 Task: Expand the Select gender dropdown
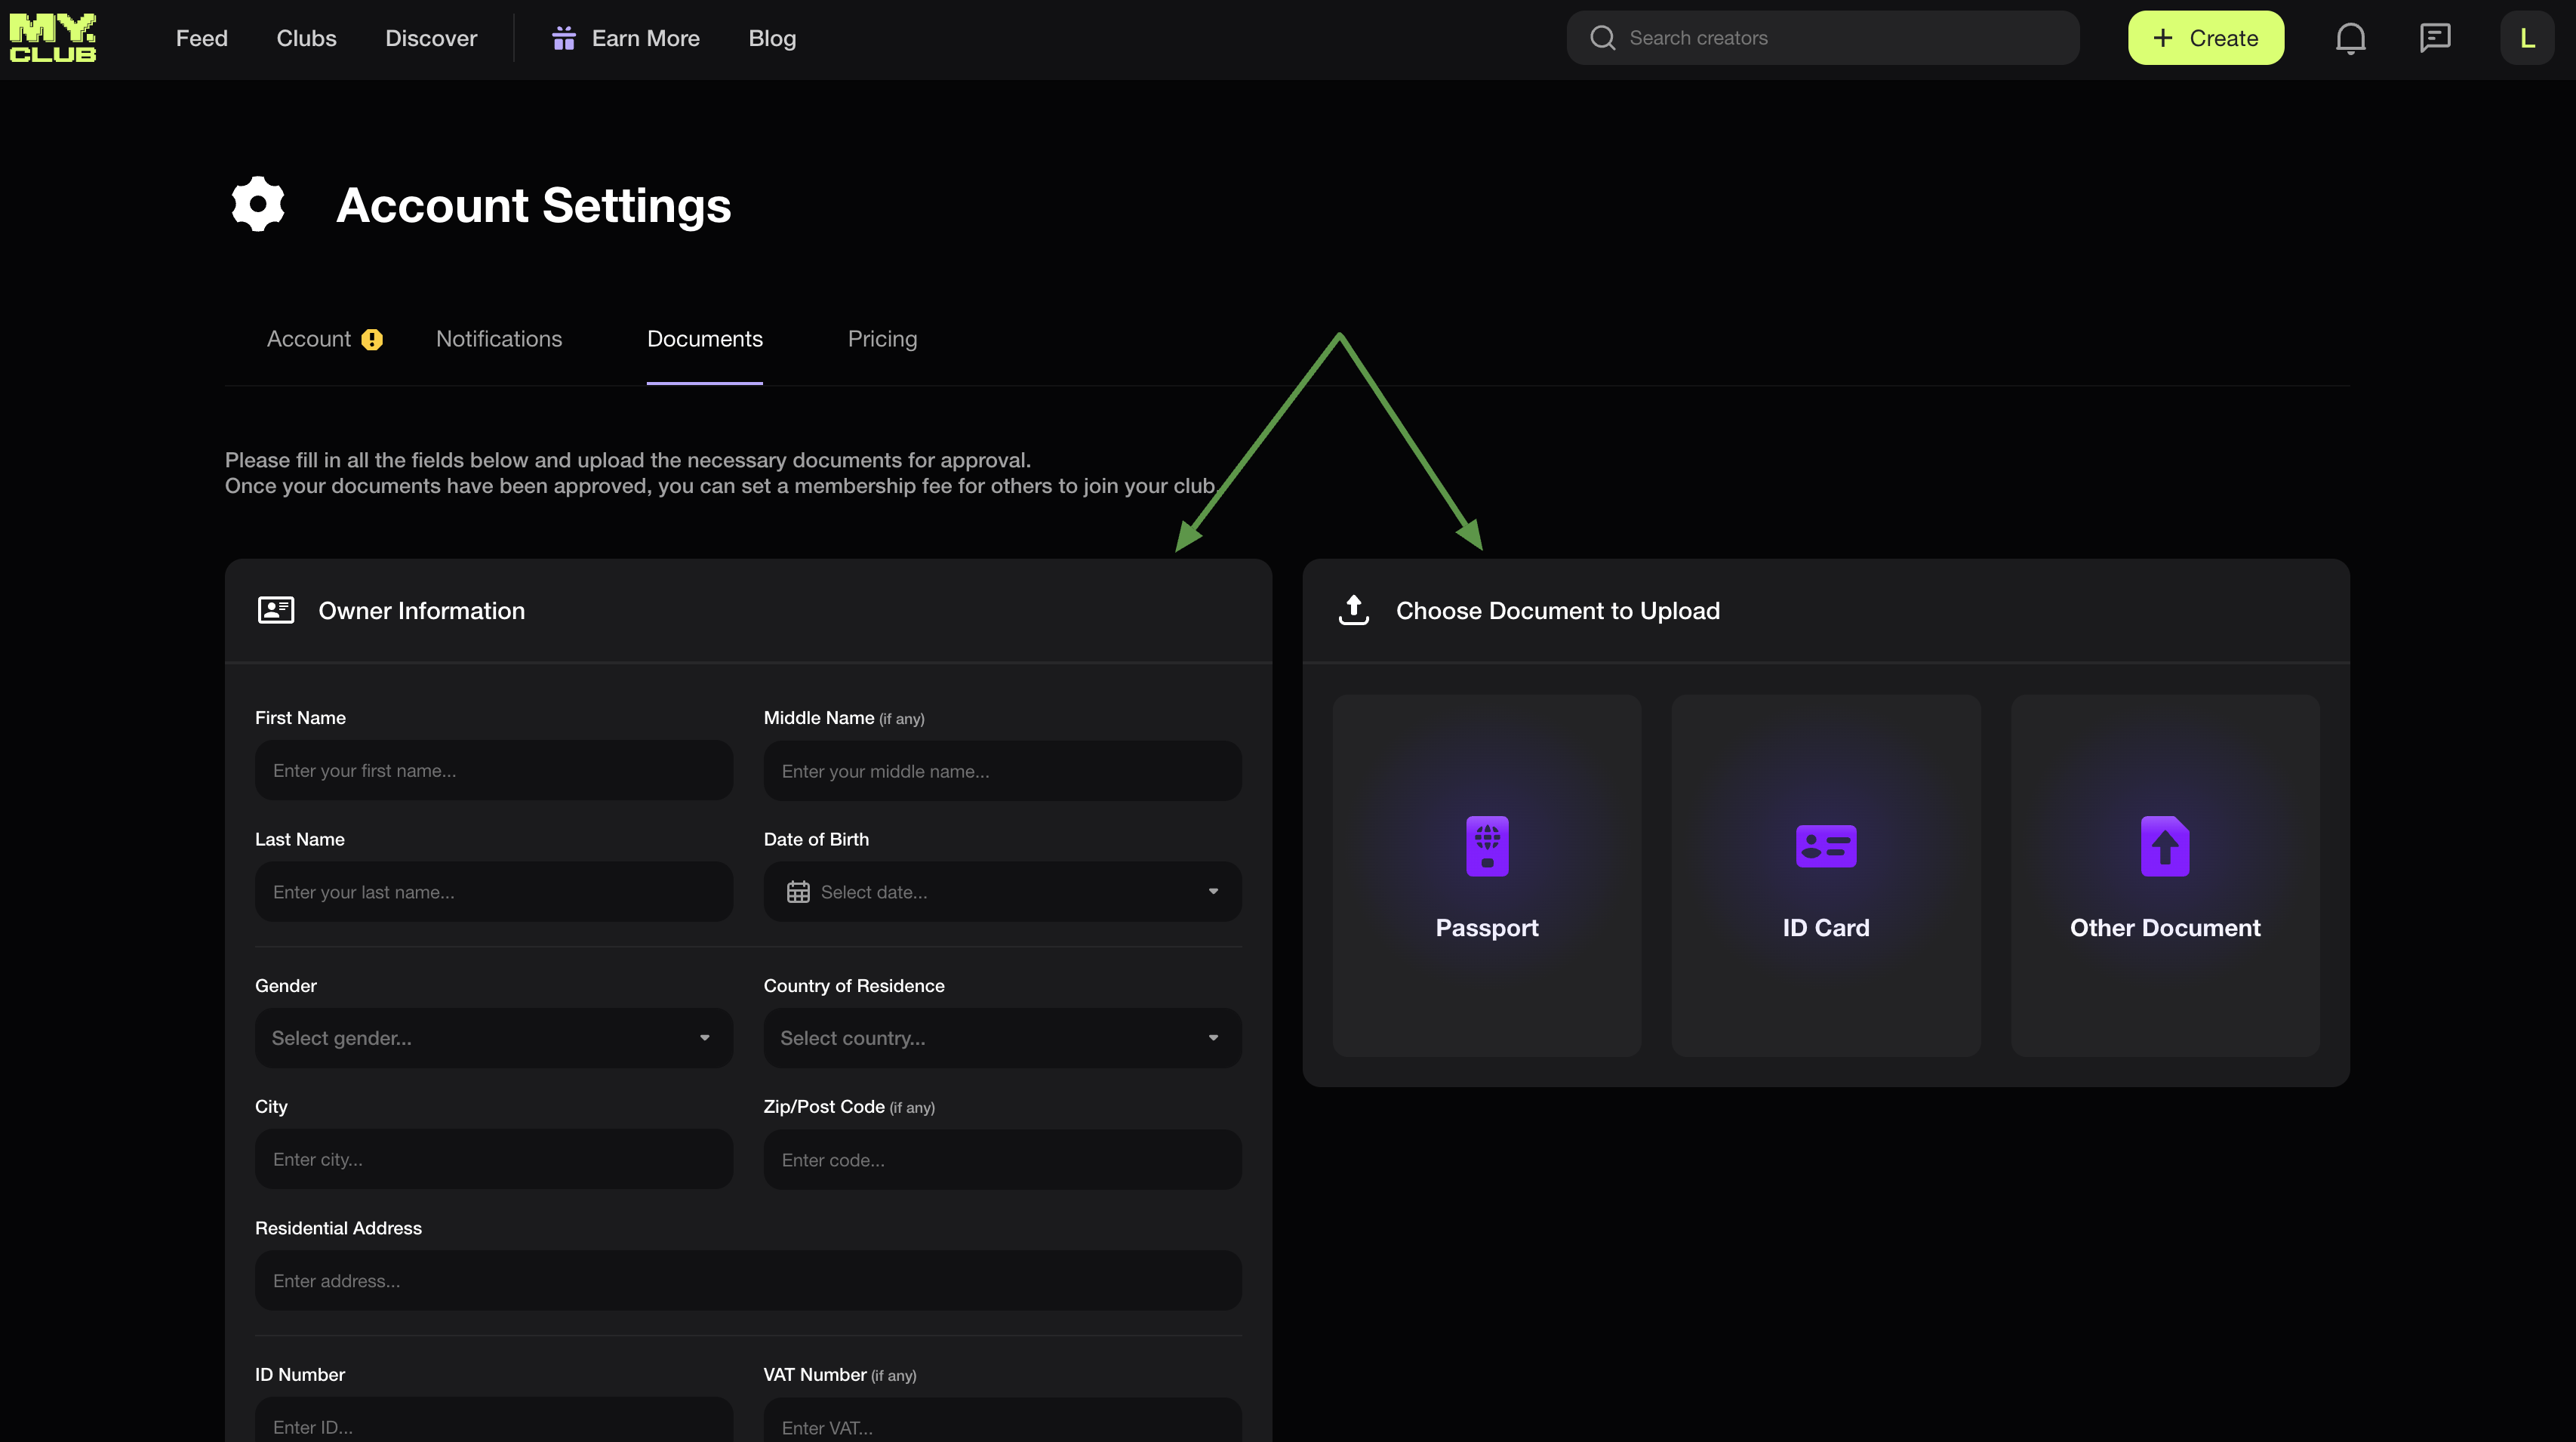point(493,1038)
